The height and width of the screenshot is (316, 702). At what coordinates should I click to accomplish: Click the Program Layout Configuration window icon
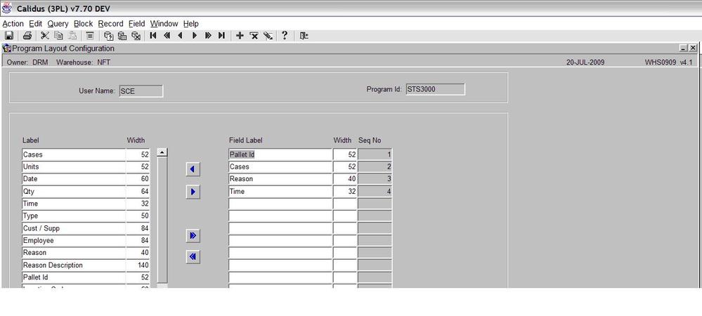click(x=7, y=48)
